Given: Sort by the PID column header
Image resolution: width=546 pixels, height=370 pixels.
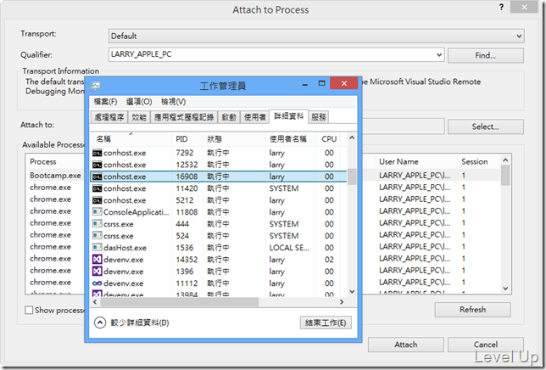Looking at the screenshot, I should (x=187, y=139).
